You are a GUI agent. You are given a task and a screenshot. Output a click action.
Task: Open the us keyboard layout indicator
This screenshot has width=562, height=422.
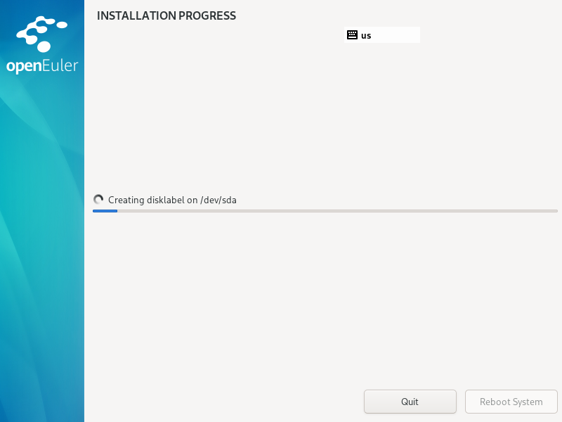[x=382, y=34]
